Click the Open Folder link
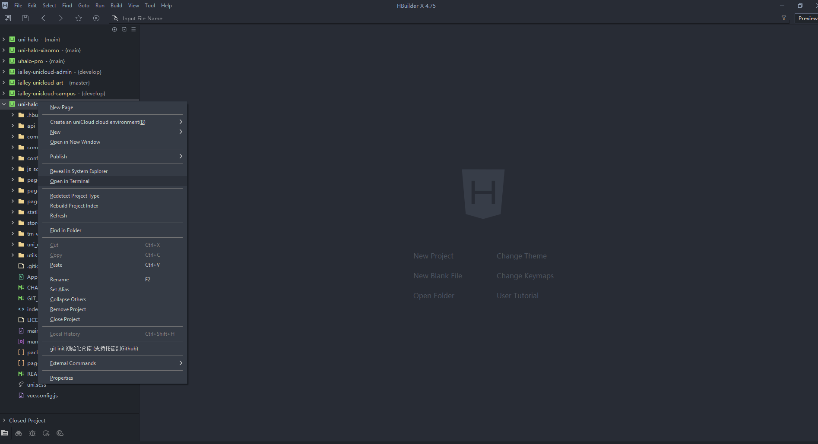 point(434,296)
